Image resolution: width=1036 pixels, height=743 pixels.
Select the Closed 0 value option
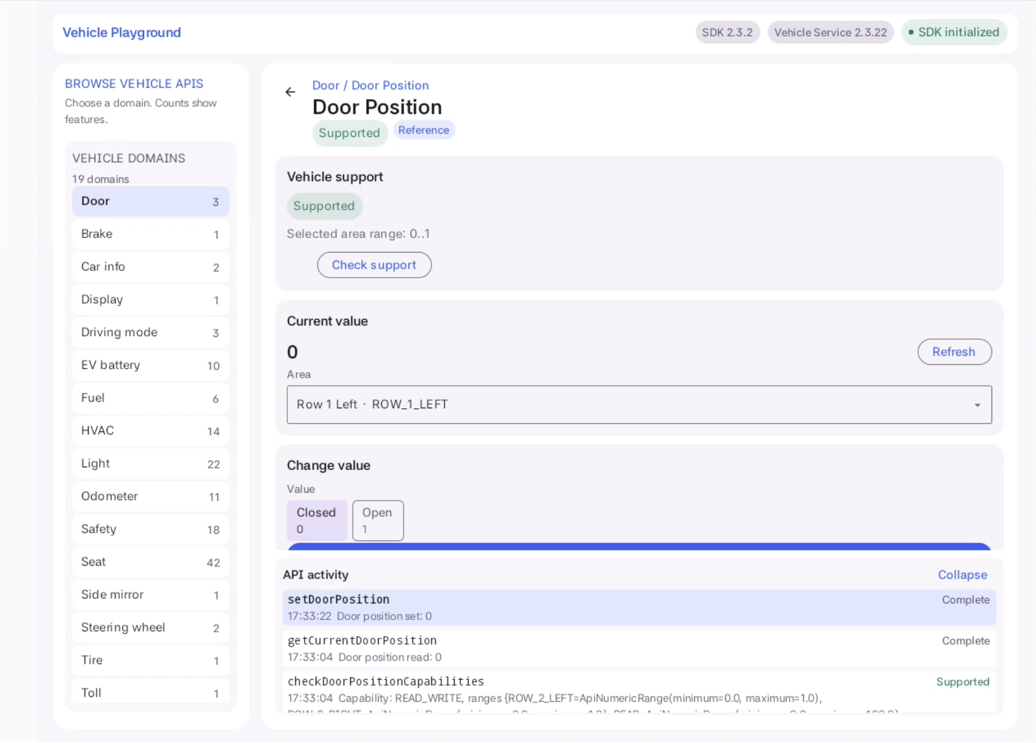tap(317, 521)
